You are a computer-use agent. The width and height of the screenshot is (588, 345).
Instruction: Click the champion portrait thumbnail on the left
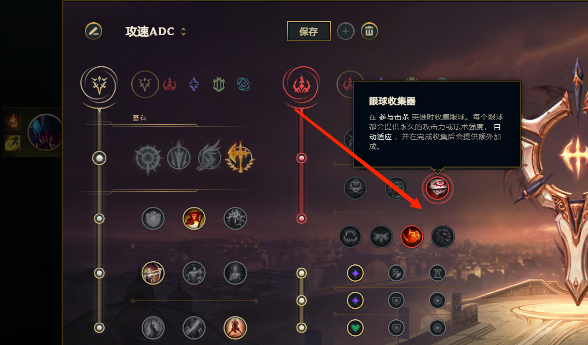coord(45,132)
